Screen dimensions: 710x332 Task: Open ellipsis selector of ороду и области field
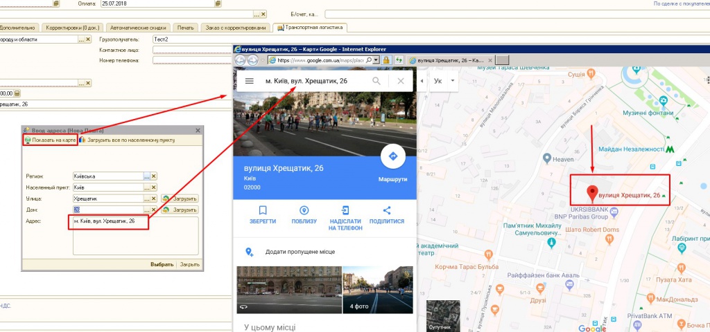tap(81, 39)
